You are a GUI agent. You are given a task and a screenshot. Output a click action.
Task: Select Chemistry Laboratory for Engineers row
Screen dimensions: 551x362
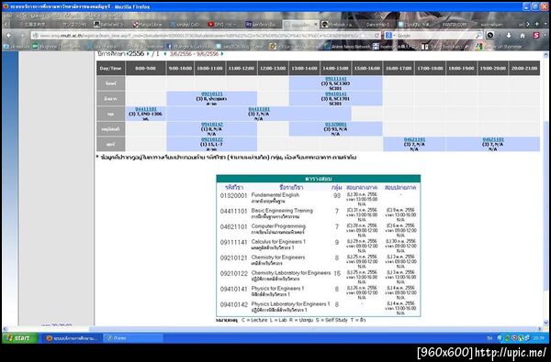pyautogui.click(x=318, y=276)
